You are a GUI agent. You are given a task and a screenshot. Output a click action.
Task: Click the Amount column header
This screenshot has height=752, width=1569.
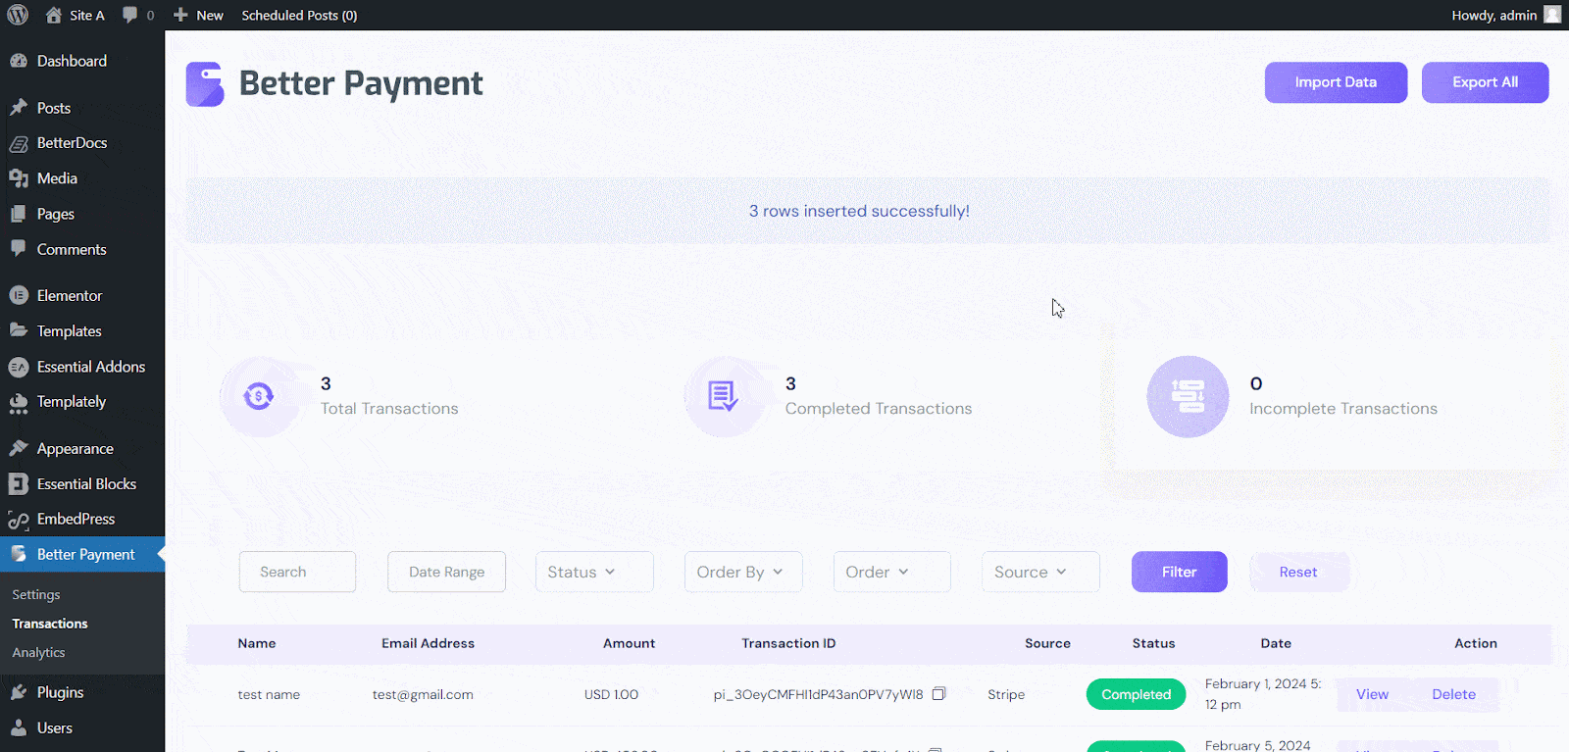click(629, 643)
